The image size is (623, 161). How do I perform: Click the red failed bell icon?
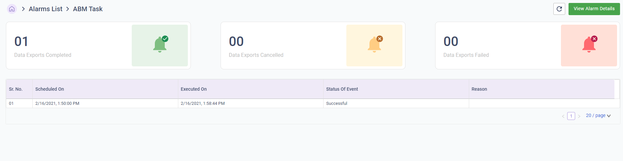point(589,45)
